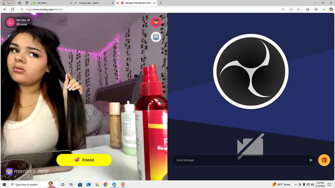Add Lila Losa with the Friend button

84,160
